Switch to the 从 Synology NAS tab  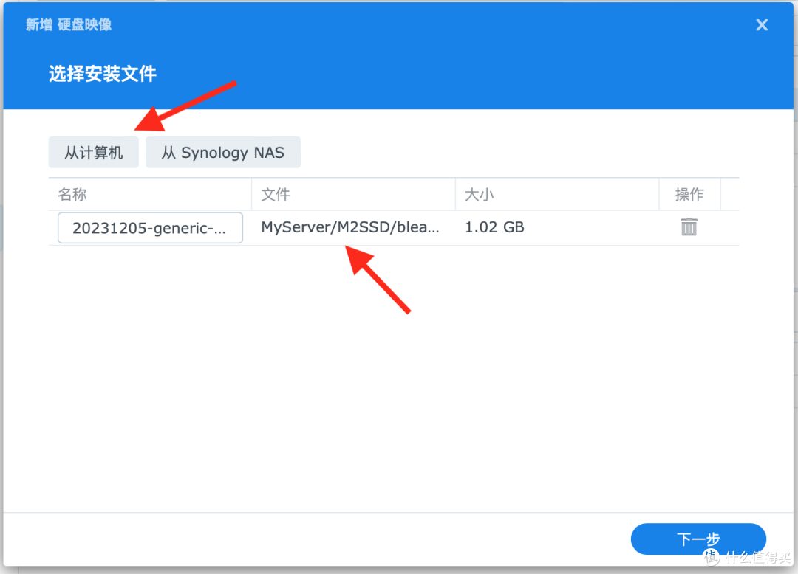coord(223,152)
